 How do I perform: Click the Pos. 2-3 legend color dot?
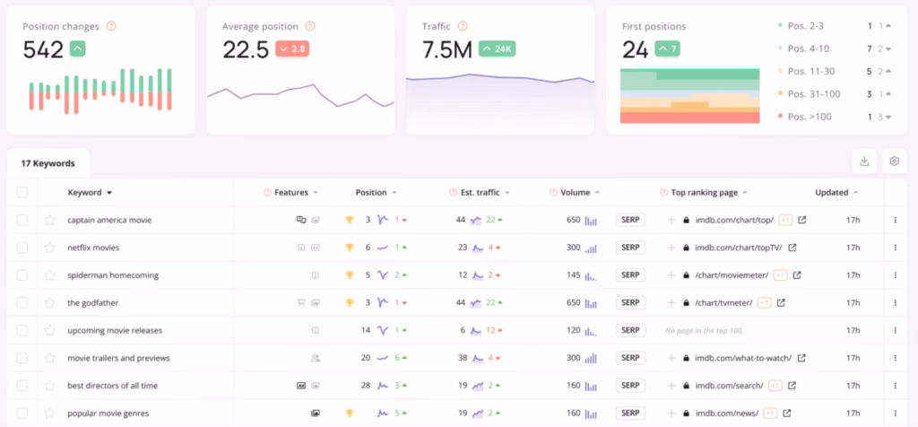(782, 28)
